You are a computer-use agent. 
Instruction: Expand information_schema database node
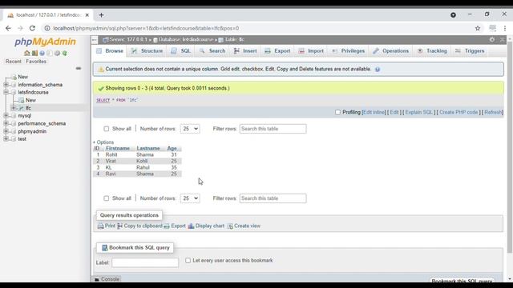pos(6,85)
